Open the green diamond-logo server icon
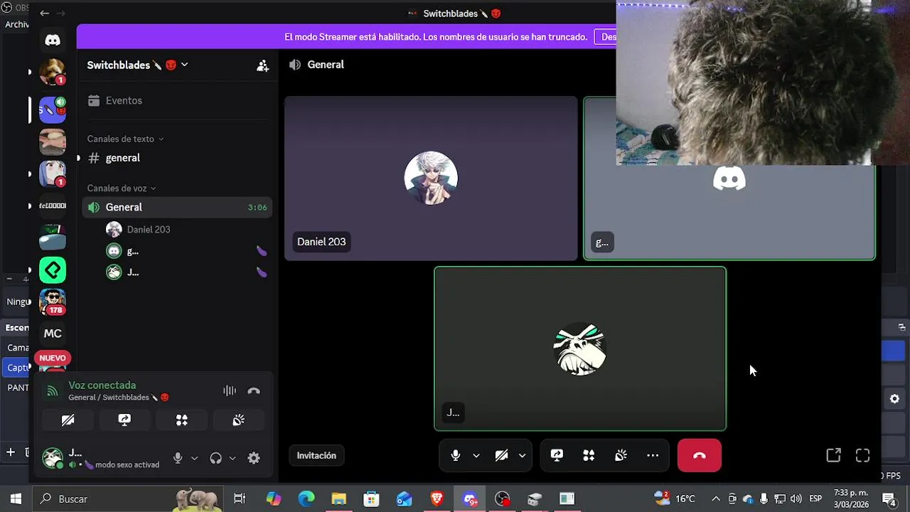The height and width of the screenshot is (512, 910). pyautogui.click(x=53, y=270)
